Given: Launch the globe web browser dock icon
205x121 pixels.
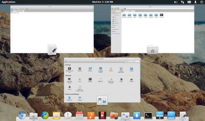Looking at the screenshot, I should coord(45,115).
